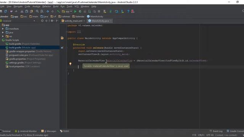Click the Undo arrow icon

tap(11, 11)
